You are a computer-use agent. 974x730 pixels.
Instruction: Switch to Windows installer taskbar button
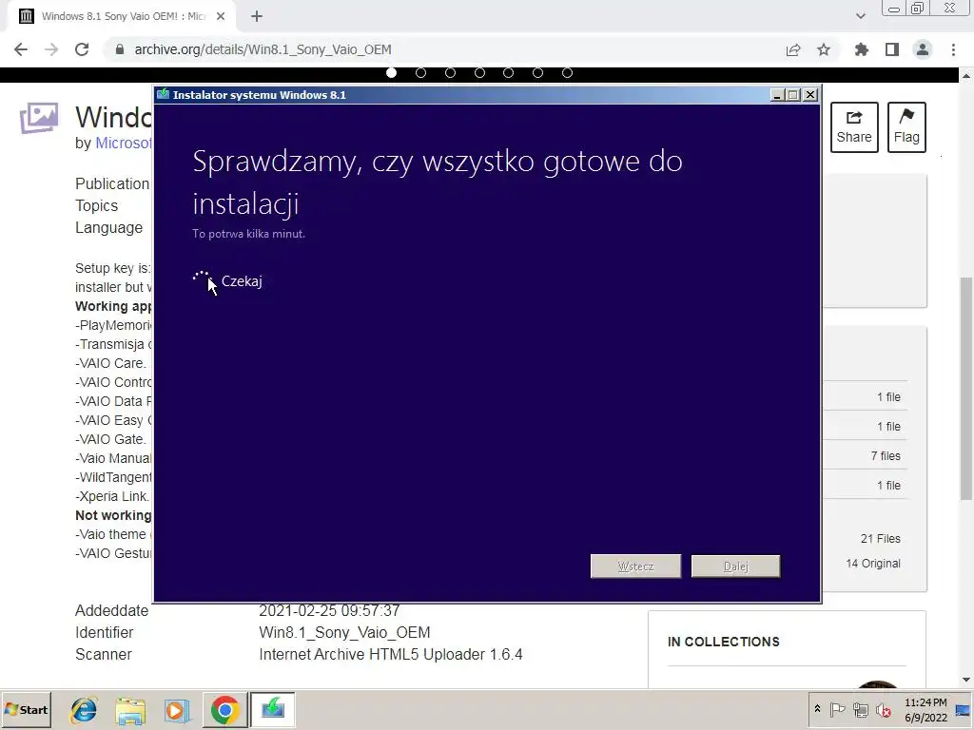273,709
